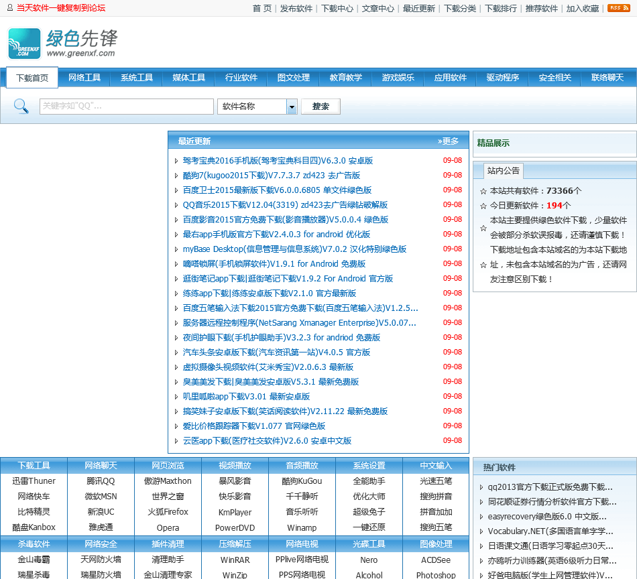637x579 pixels.
Task: Open the 驱动程序 category
Action: [x=502, y=78]
